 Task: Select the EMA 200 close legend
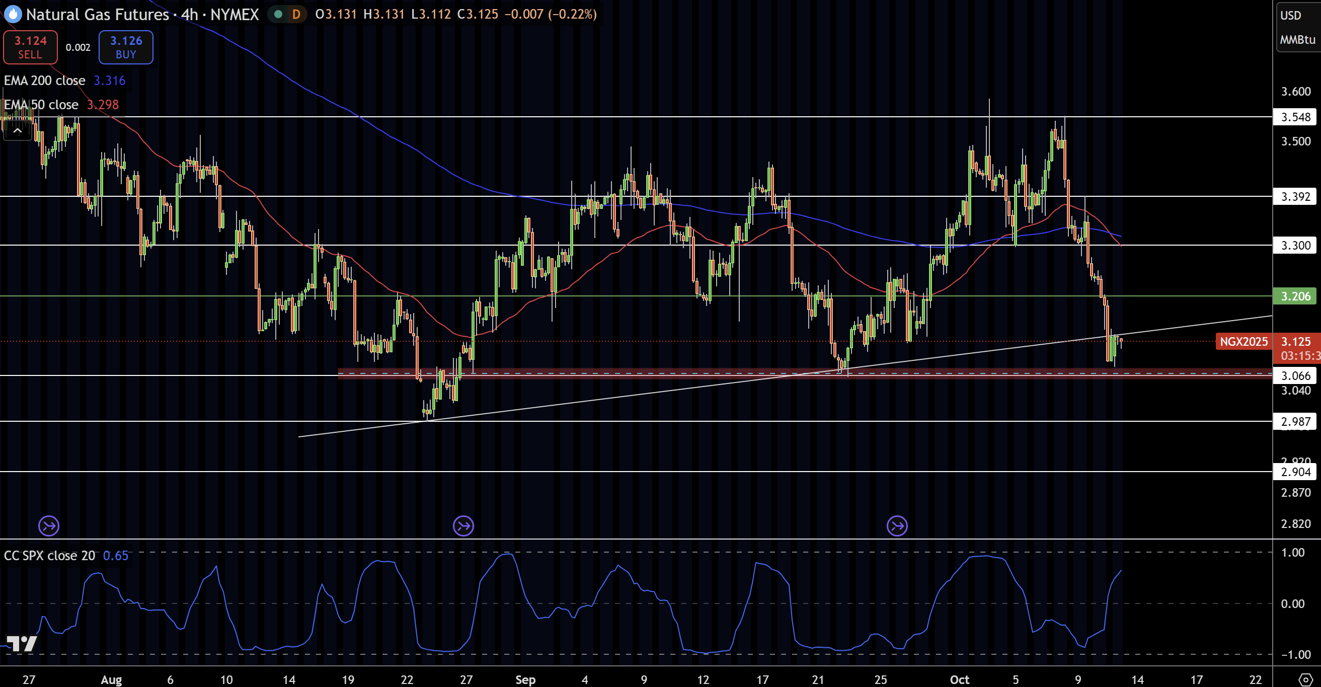pyautogui.click(x=45, y=81)
